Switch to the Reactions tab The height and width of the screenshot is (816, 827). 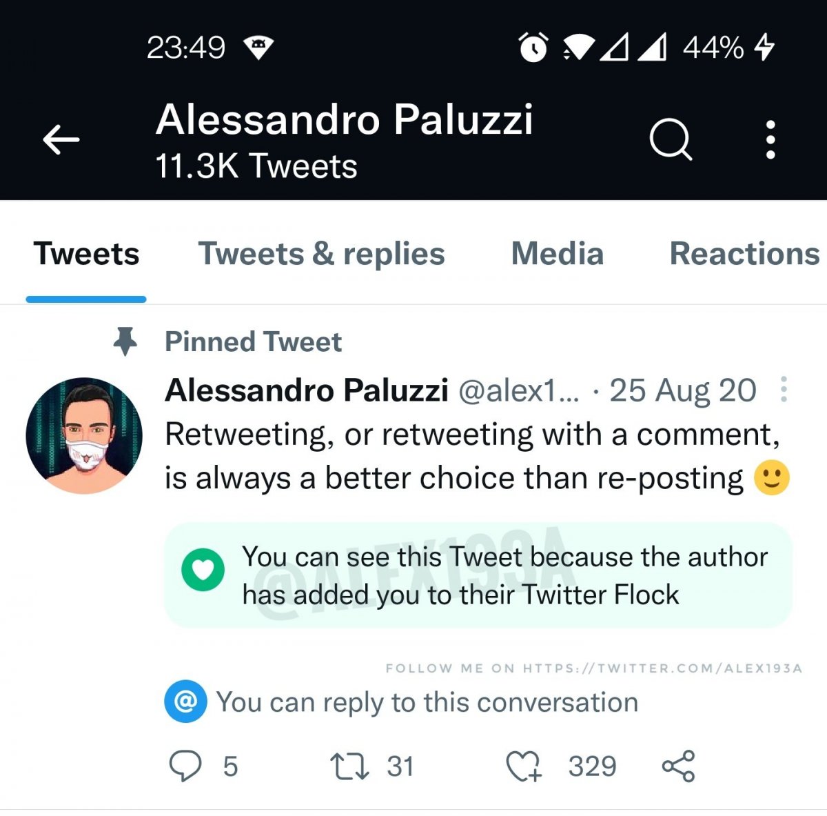coord(744,254)
